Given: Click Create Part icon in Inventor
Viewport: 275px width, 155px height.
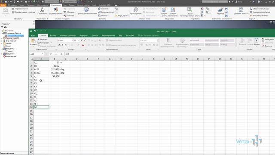Looking at the screenshot, I should [x=164, y=12].
